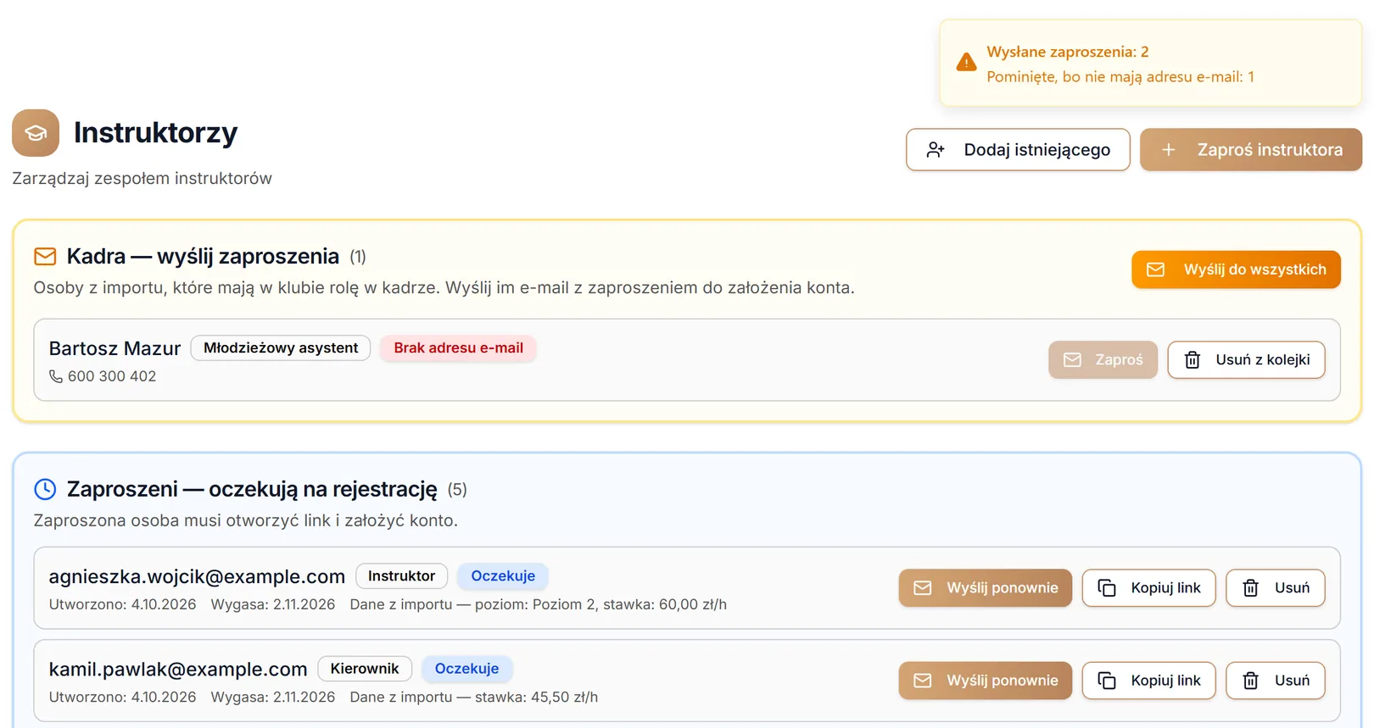Click copy icon in kamil.pawlak row
This screenshot has height=728, width=1391.
[1107, 681]
